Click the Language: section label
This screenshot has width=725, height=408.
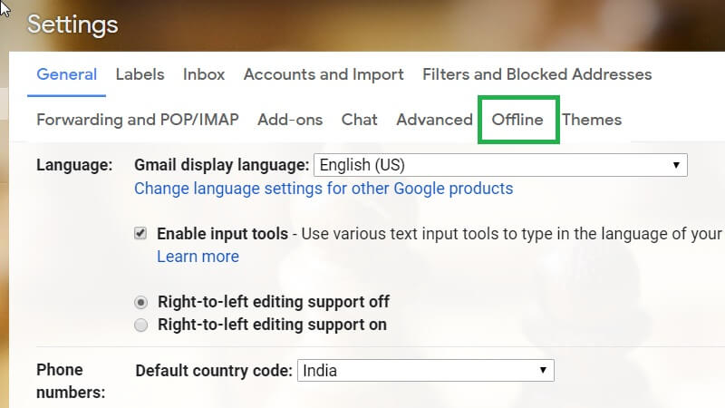[74, 165]
